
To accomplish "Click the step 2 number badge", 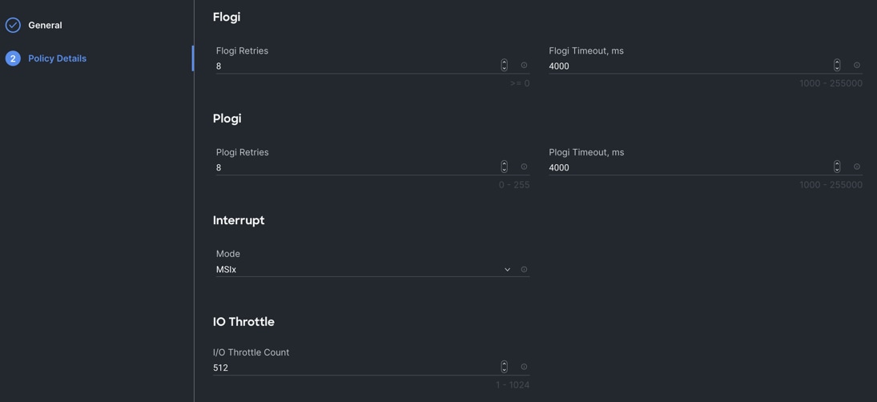I will pyautogui.click(x=13, y=58).
